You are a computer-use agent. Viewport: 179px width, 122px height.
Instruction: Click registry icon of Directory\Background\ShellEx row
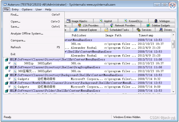click(x=7, y=75)
